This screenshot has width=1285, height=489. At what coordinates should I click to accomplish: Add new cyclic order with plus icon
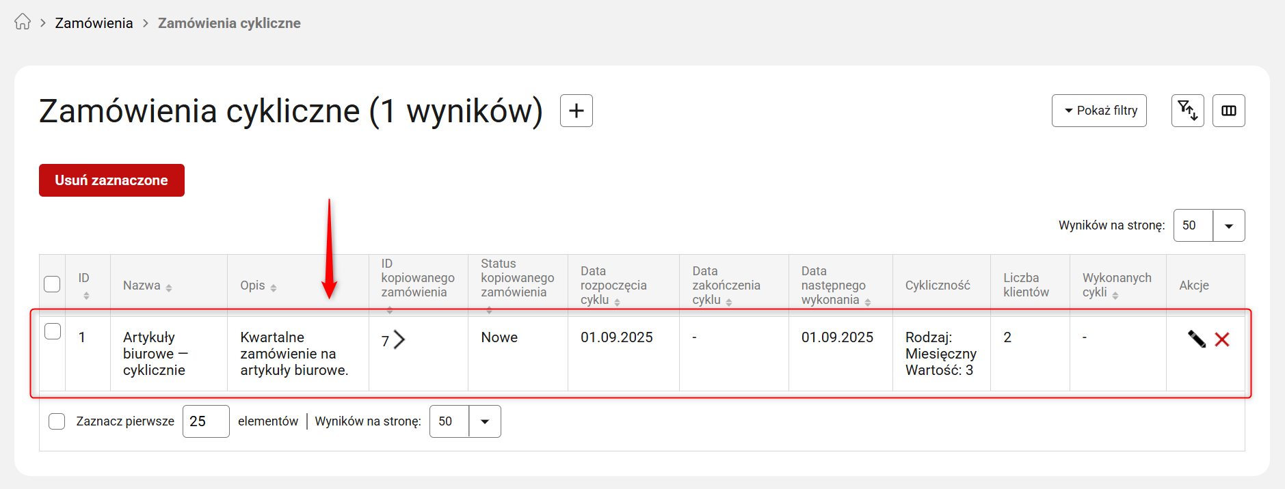coord(576,111)
